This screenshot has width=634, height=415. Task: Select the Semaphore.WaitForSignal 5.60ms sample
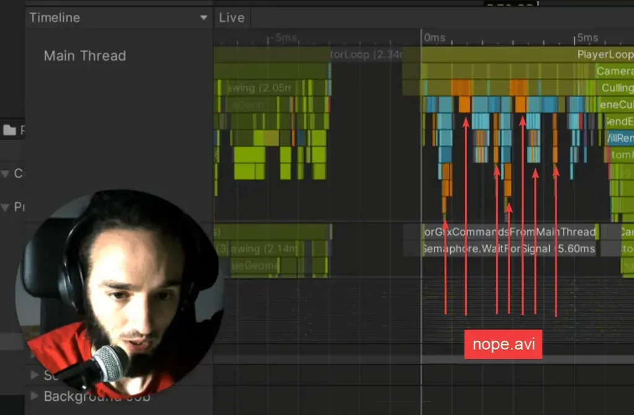(508, 249)
